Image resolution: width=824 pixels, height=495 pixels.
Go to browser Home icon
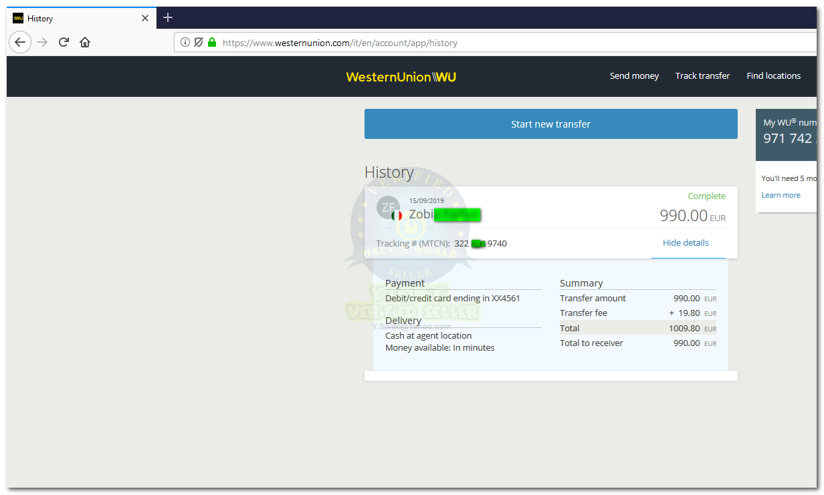pyautogui.click(x=85, y=42)
